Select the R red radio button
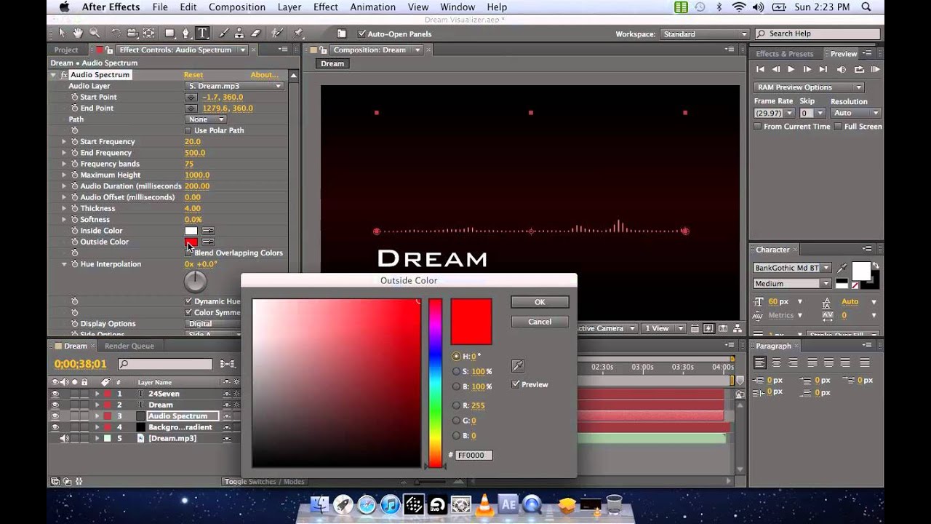The image size is (931, 524). (x=456, y=405)
